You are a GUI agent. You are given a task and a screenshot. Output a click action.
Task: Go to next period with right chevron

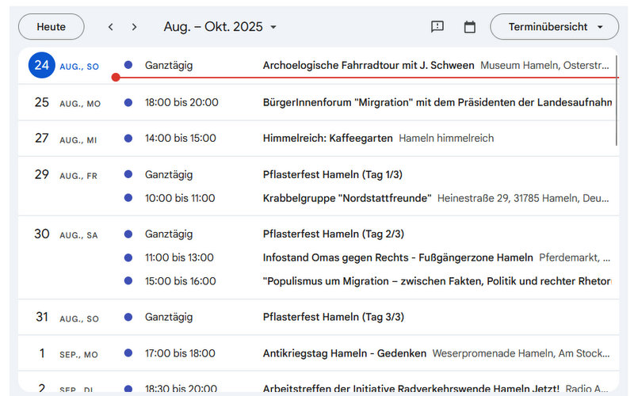(134, 27)
